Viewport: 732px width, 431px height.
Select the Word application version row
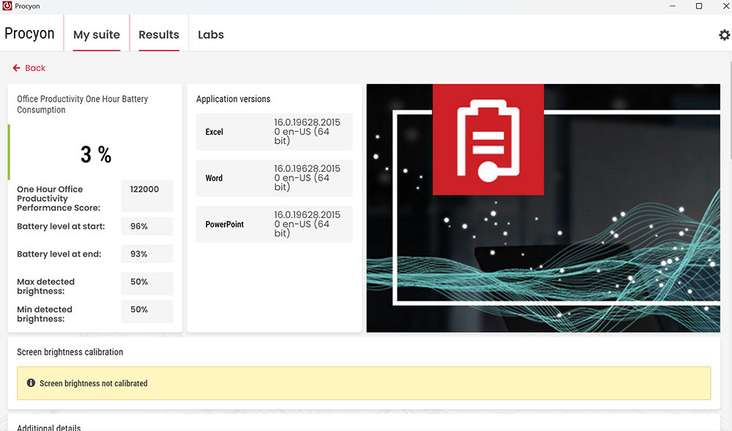pos(274,178)
